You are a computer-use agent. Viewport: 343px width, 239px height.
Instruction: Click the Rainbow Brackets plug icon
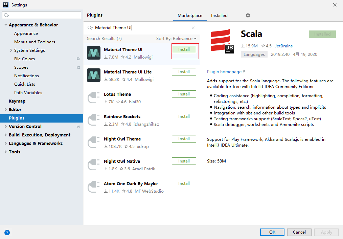click(x=94, y=120)
